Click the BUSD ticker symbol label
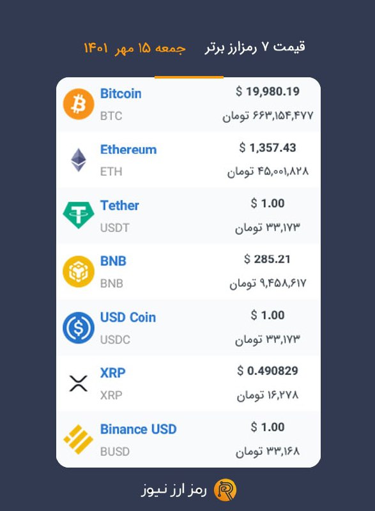This screenshot has height=511, width=375. click(115, 452)
